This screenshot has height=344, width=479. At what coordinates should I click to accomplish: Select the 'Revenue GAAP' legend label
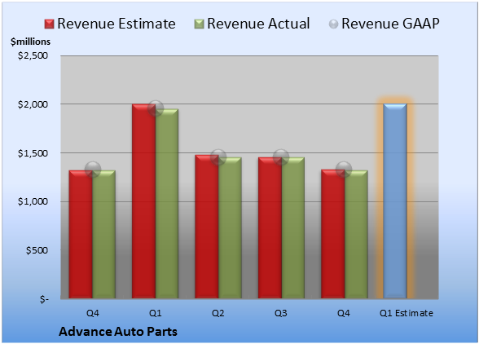click(x=390, y=24)
